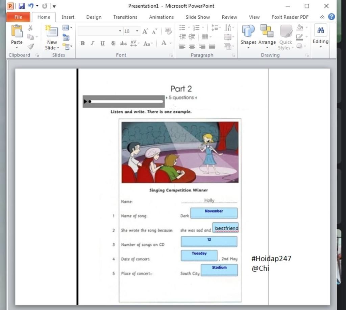Switch to the Transitions tab
This screenshot has width=346, height=310.
[125, 17]
